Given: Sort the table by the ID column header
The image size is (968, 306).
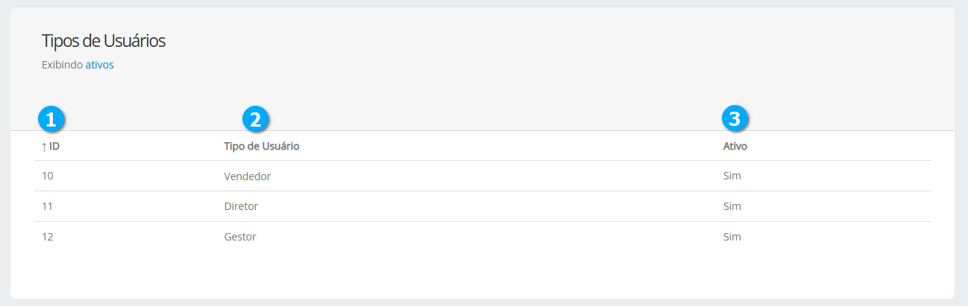Looking at the screenshot, I should tap(54, 147).
